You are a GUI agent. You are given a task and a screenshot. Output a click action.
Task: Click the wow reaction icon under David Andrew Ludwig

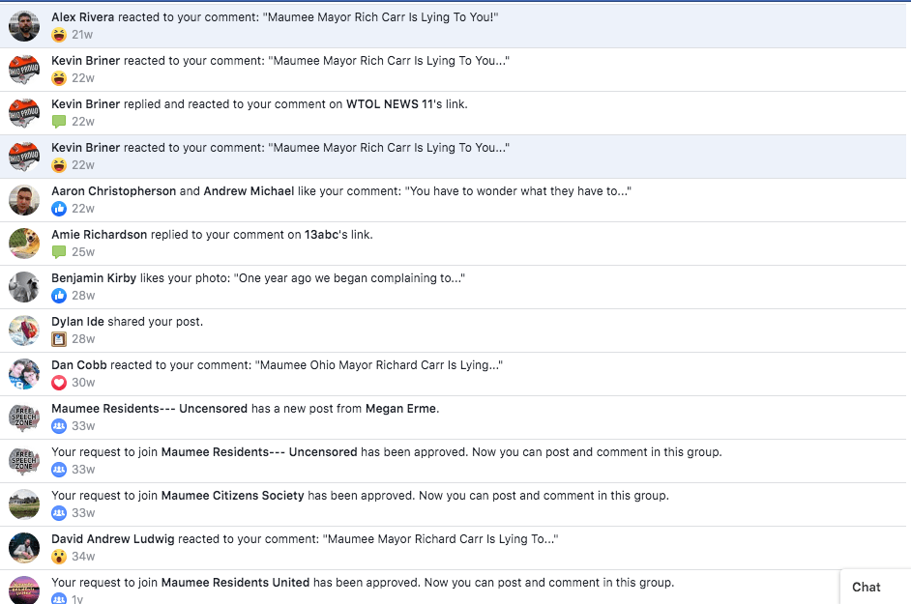tap(59, 557)
